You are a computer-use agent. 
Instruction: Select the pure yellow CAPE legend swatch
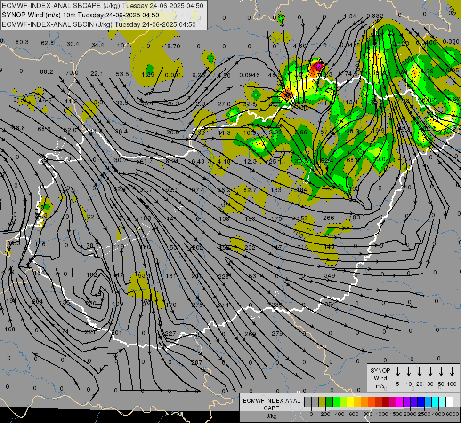pos(350,402)
